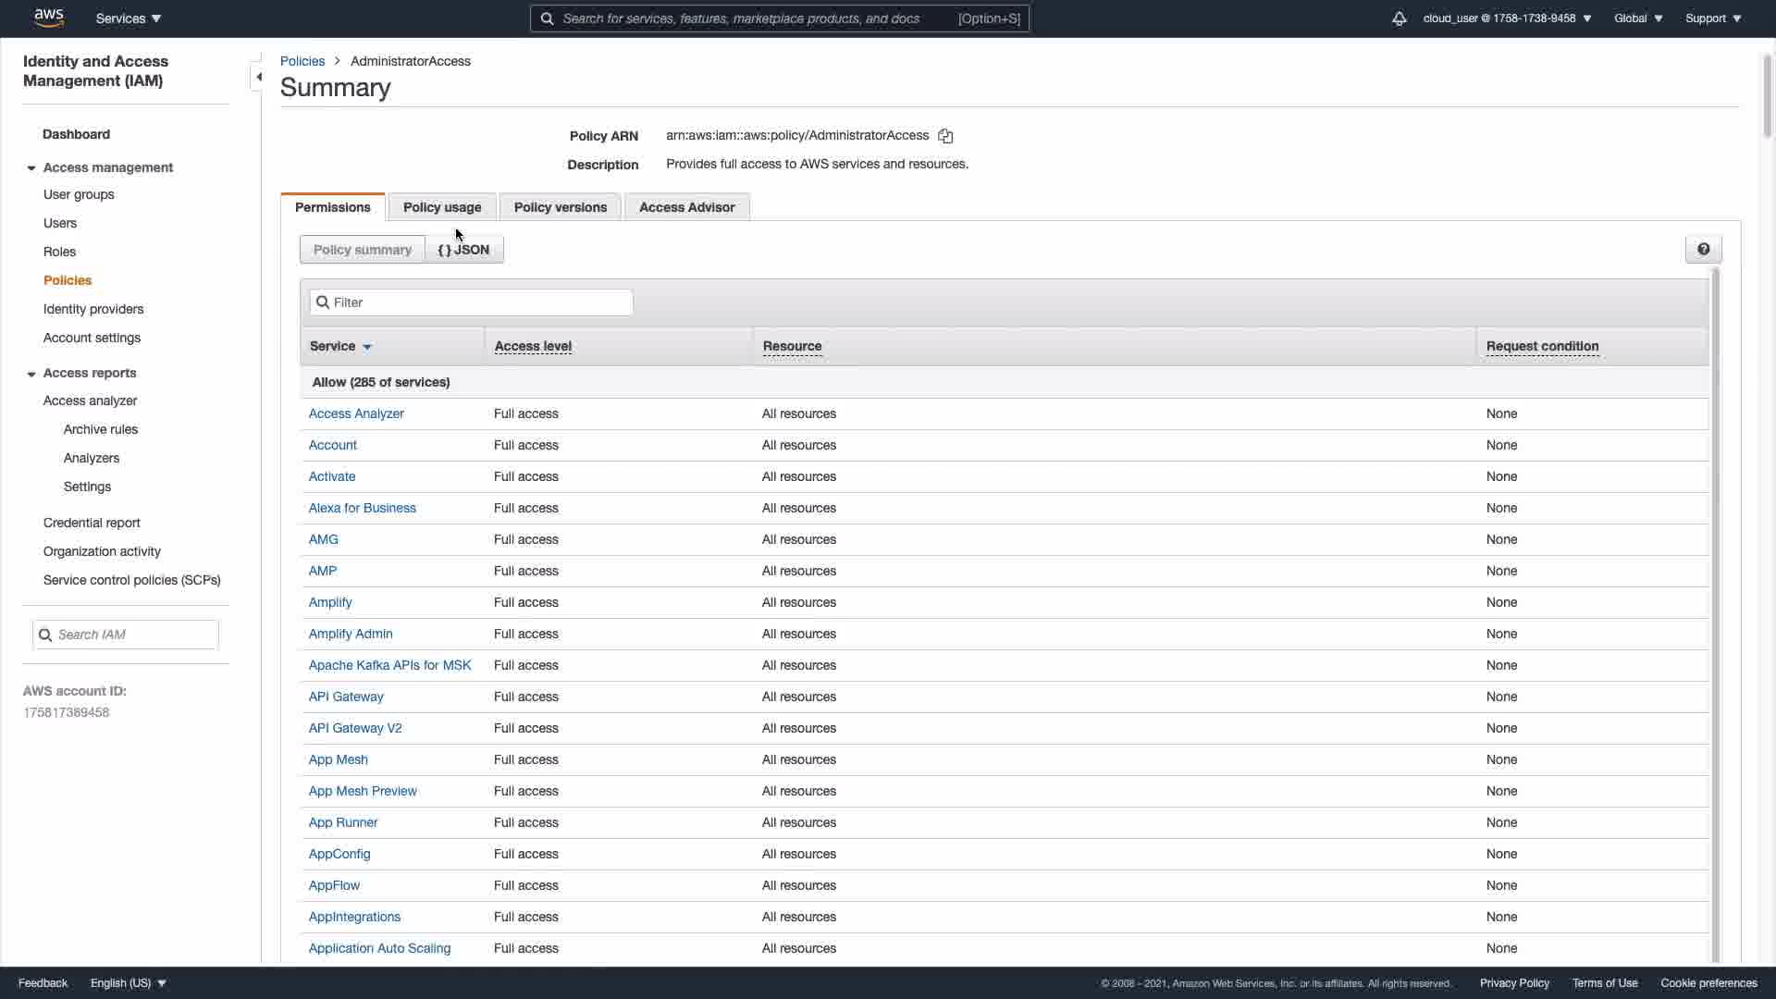Open the Alexa for Business service link

click(x=362, y=508)
